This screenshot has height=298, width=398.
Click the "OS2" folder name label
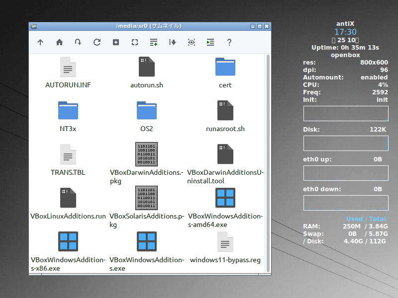tap(147, 129)
